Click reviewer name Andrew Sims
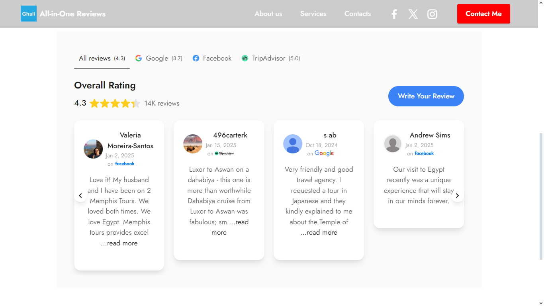This screenshot has width=544, height=306. (430, 135)
